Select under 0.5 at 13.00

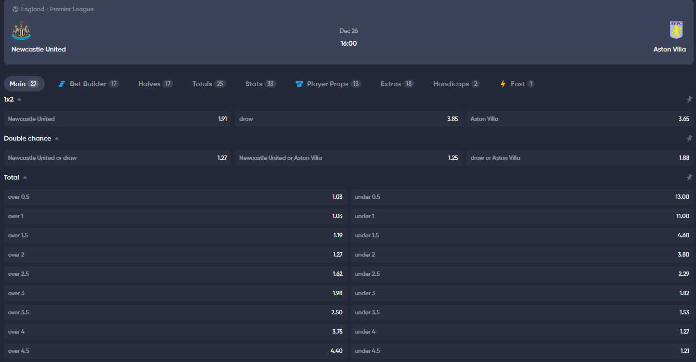pyautogui.click(x=522, y=197)
